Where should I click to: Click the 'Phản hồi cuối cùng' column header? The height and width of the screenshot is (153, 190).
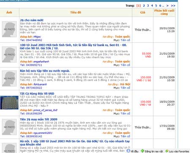pos(164,12)
